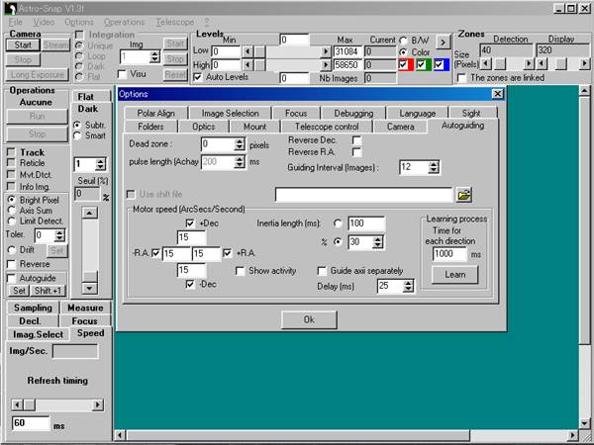Image resolution: width=594 pixels, height=445 pixels.
Task: Click the Learn button
Action: [454, 274]
